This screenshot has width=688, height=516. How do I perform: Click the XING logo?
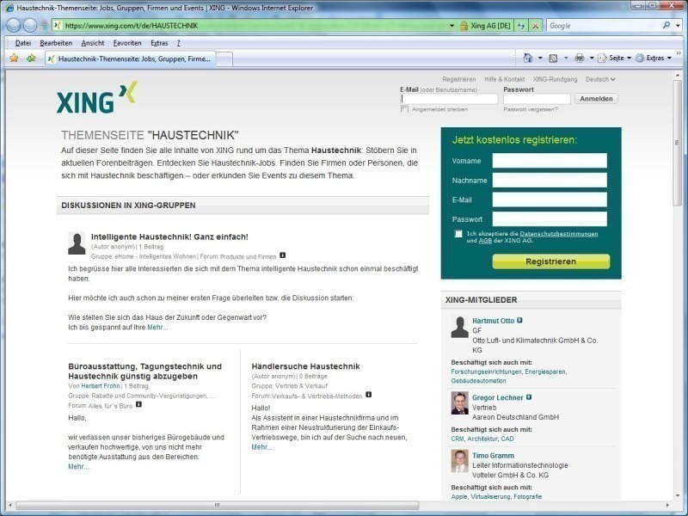coord(97,97)
